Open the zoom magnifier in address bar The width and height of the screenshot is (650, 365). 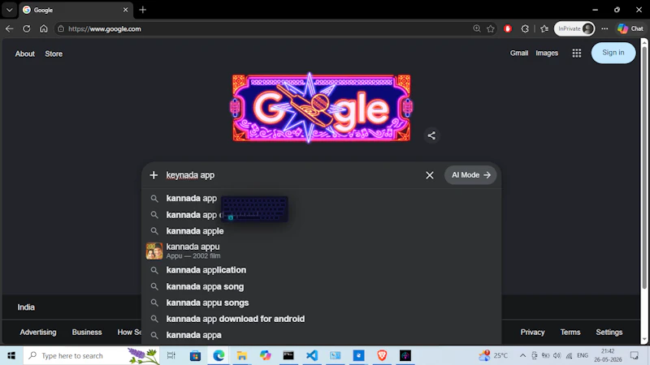click(477, 28)
